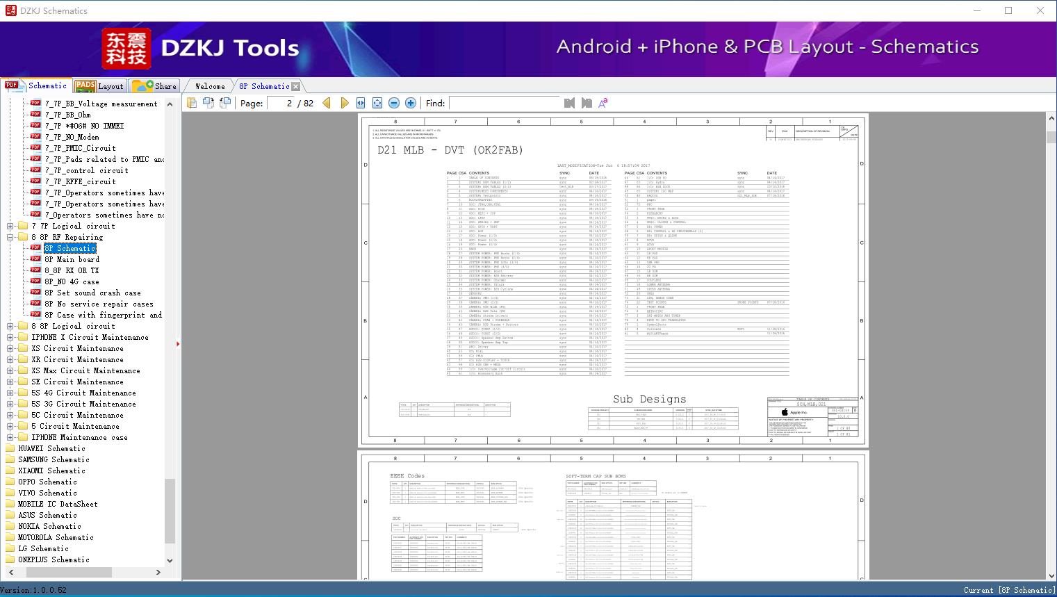Find previous match icon

(569, 103)
